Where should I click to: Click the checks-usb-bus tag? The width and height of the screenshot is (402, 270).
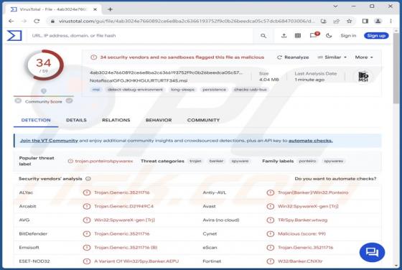pos(251,90)
